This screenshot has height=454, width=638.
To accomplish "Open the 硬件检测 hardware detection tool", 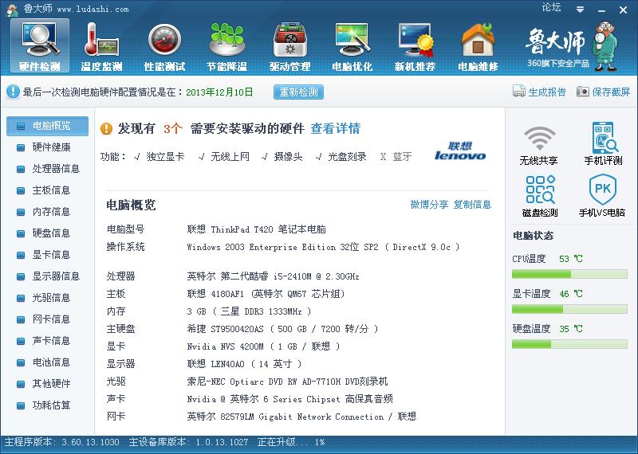I will click(40, 45).
